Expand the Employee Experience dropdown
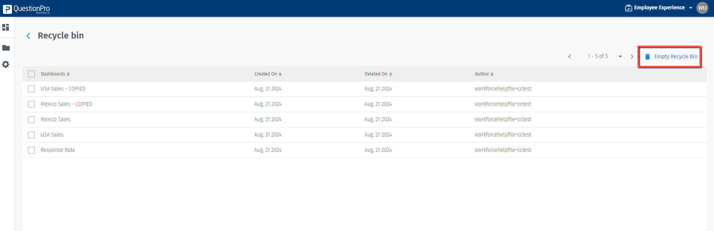The image size is (714, 231). [x=691, y=8]
